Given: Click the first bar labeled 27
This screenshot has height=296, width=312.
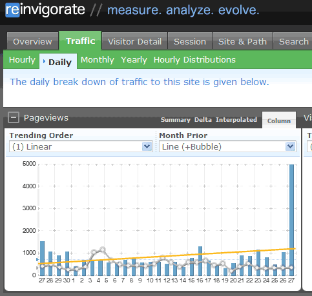Looking at the screenshot, I should tap(43, 259).
